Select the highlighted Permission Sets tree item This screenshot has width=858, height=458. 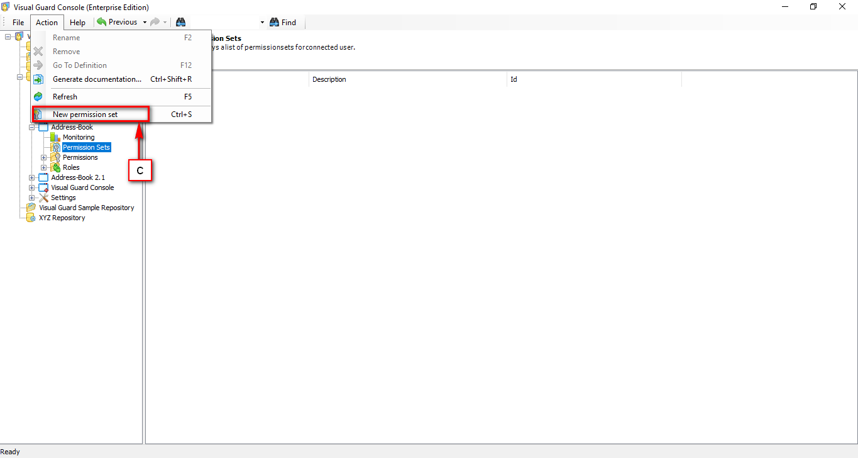pyautogui.click(x=86, y=147)
